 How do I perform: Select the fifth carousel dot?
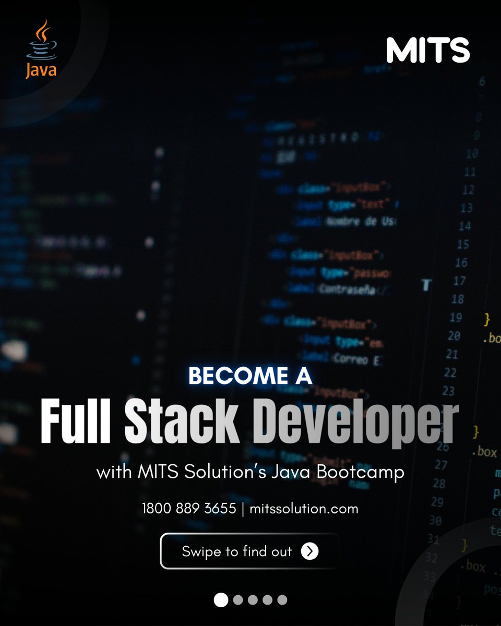(x=282, y=600)
